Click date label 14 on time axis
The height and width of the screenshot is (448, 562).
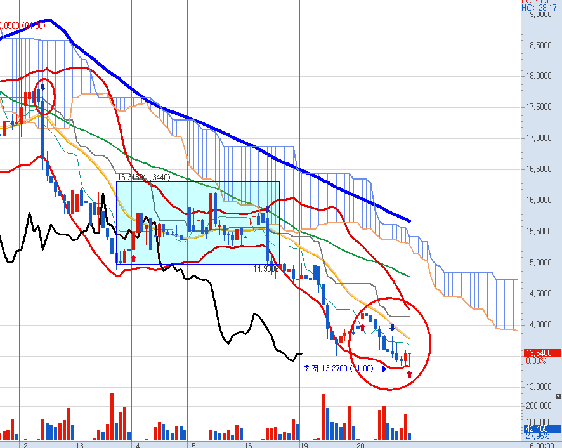tap(136, 445)
